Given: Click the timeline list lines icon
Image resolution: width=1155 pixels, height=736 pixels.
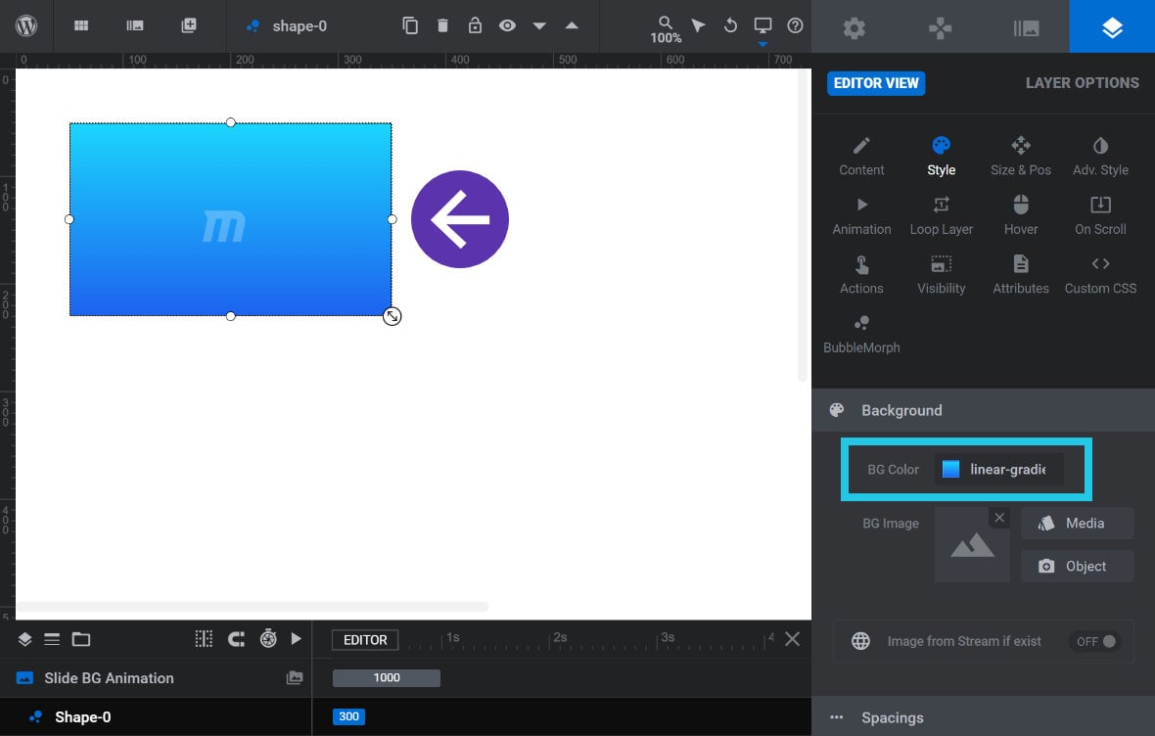Looking at the screenshot, I should 52,639.
